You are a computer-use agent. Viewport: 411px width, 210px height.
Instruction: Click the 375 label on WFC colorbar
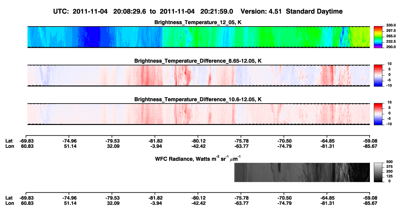[389, 167]
